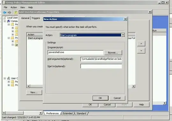172x121 pixels.
Task: Collapse the Computer Configuration tree node
Action: [x=5, y=21]
